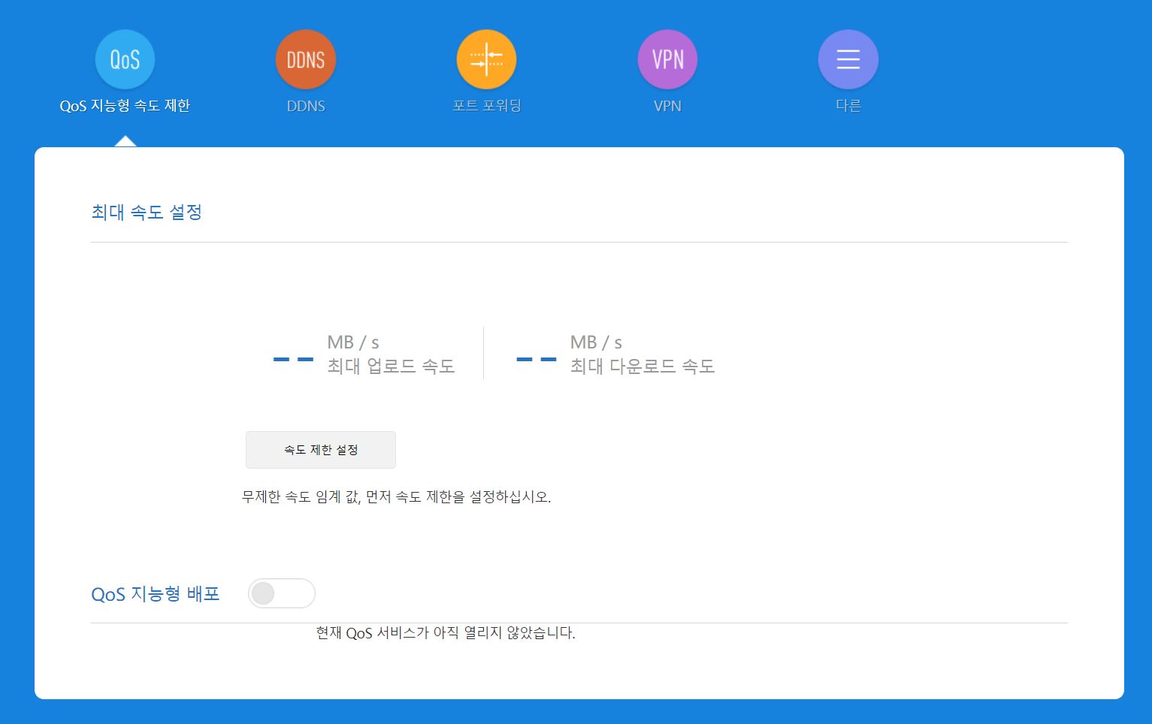This screenshot has width=1152, height=724.
Task: Open the orange DDNS circular icon
Action: click(306, 59)
